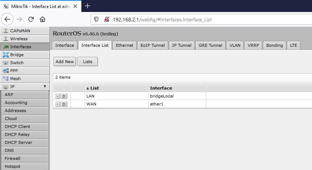Open DNS settings
The image size is (312, 170).
(x=25, y=150)
